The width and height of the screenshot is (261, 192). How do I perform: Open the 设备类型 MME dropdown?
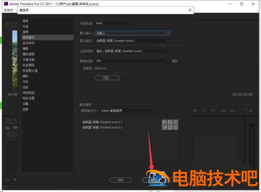coord(112,23)
